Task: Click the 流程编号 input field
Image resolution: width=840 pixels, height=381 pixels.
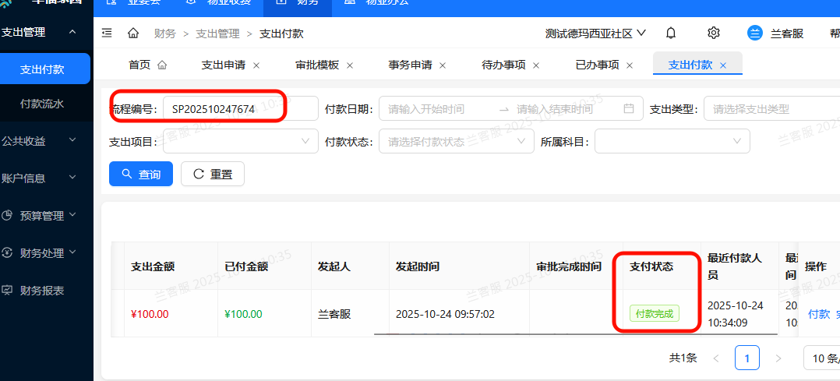Action: 239,109
